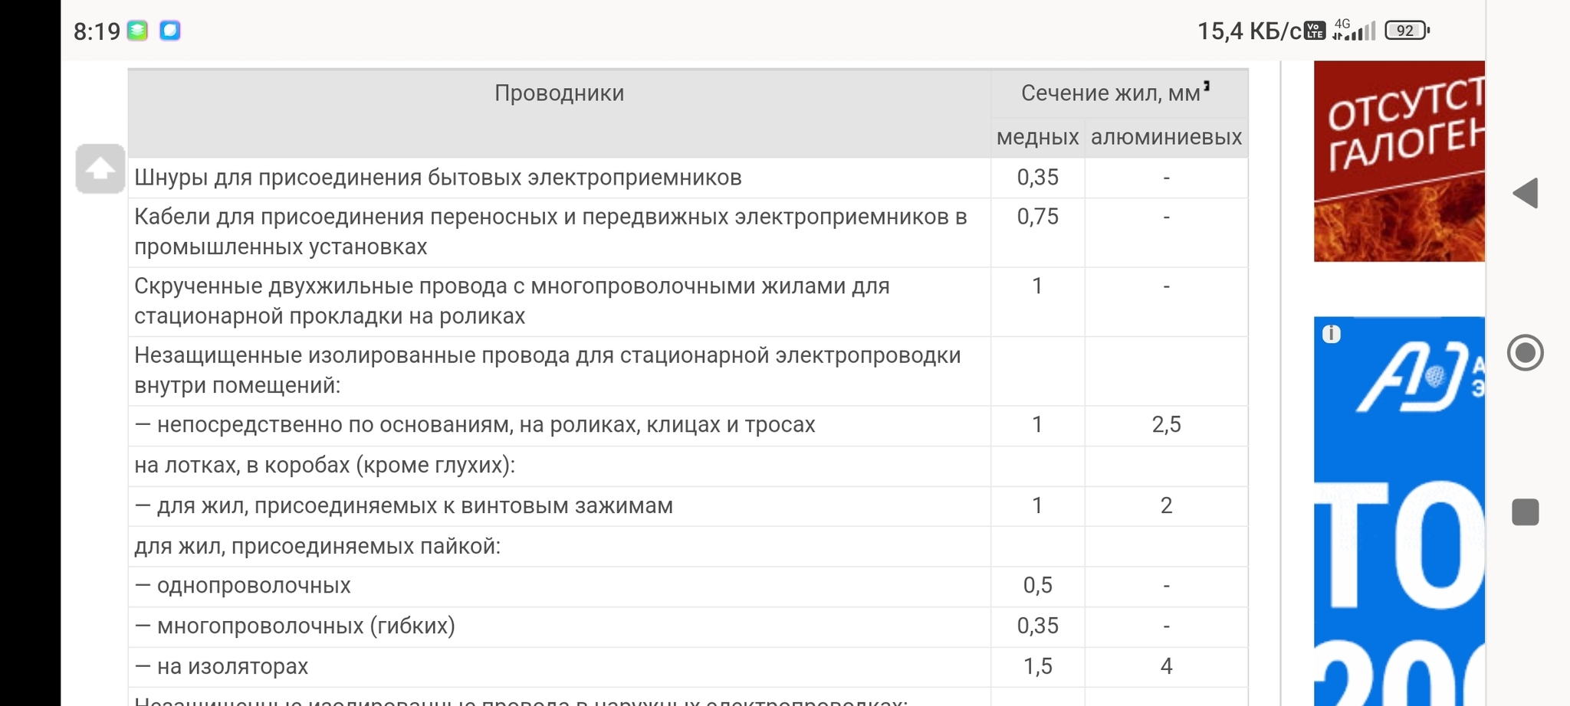This screenshot has width=1570, height=706.
Task: Select the 'медных' column subheader
Action: point(1037,138)
